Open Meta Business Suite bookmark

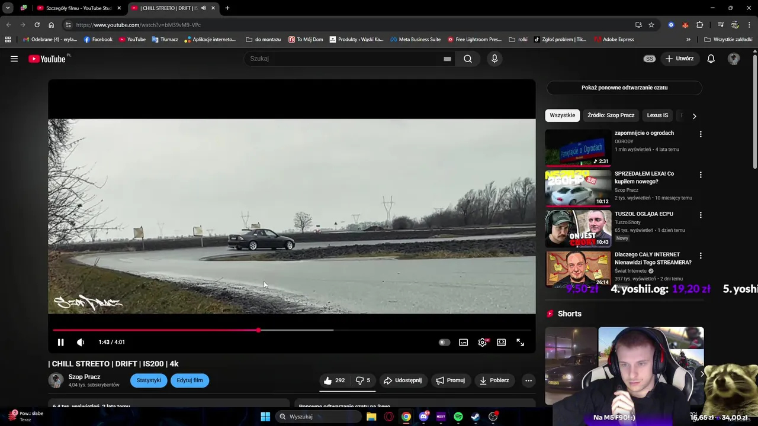(416, 40)
